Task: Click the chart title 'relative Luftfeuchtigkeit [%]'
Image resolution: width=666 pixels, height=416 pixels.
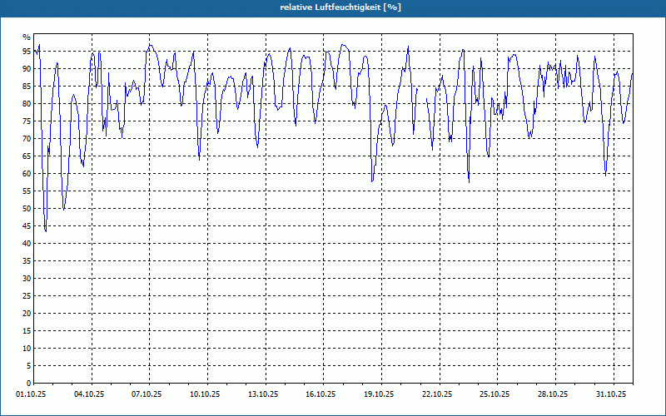Action: (x=340, y=7)
